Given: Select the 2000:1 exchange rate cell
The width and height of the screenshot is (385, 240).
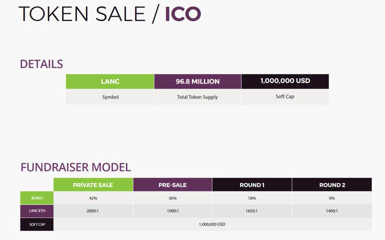Looking at the screenshot, I should point(93,211).
